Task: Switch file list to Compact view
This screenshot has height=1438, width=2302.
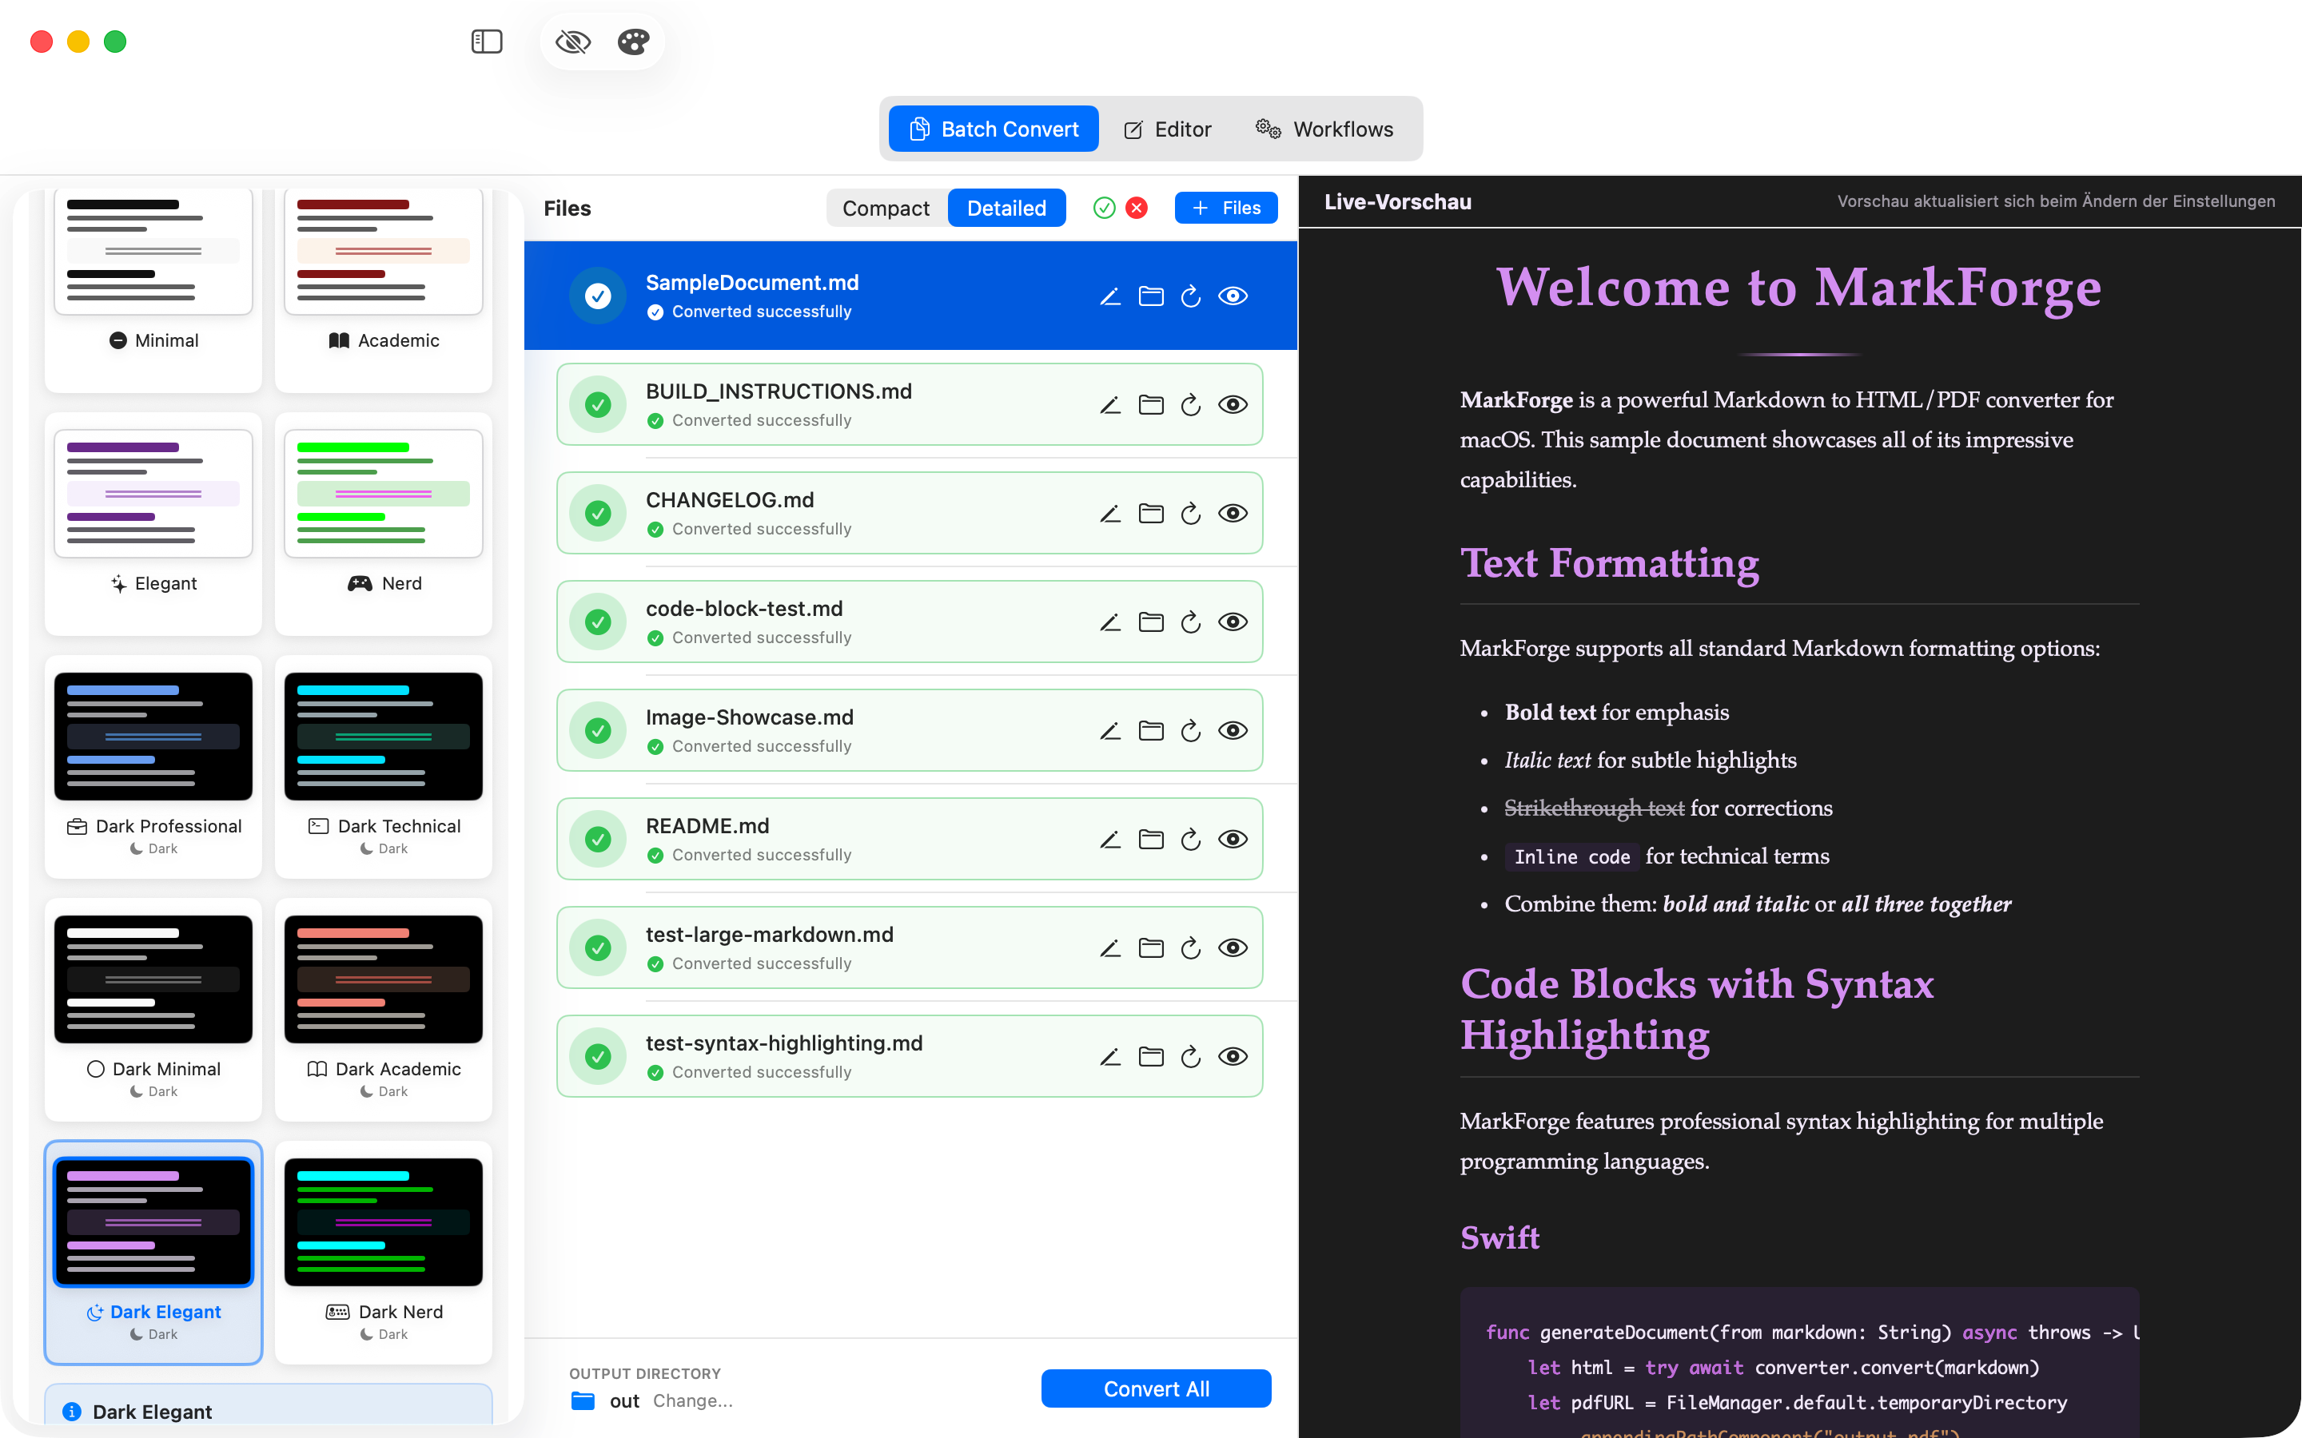Action: 886,208
